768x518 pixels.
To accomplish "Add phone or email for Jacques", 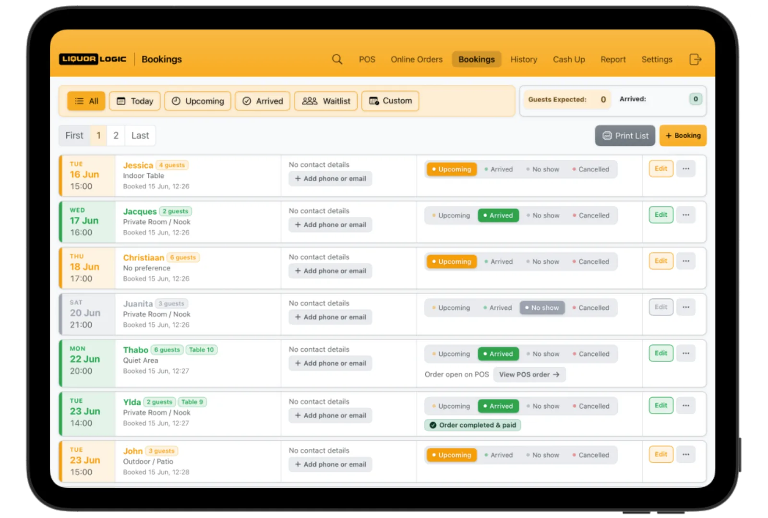I will tap(330, 225).
